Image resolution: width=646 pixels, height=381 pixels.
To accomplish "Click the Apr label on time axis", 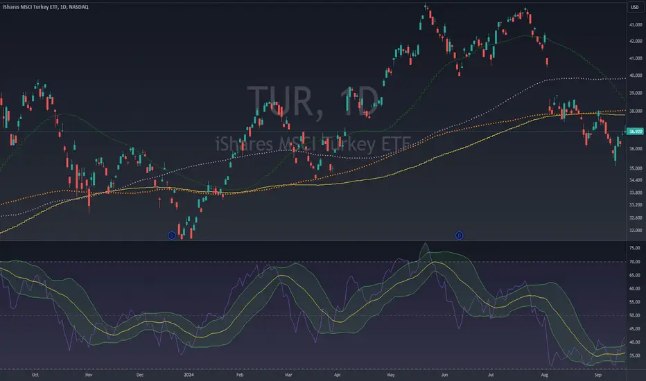I will click(337, 375).
